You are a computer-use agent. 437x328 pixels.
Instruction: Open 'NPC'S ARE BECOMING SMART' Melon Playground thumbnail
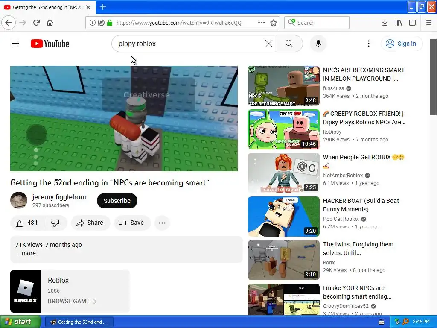[284, 85]
